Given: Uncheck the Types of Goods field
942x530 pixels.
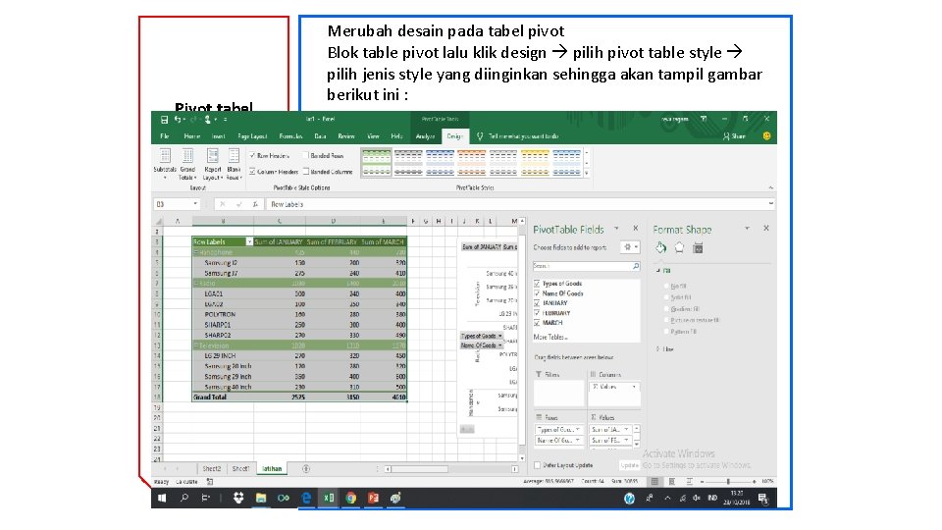Looking at the screenshot, I should (x=537, y=283).
